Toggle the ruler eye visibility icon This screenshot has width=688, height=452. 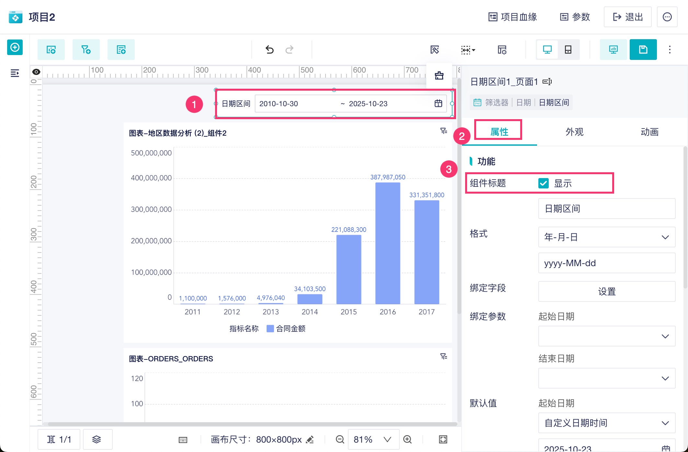coord(36,72)
